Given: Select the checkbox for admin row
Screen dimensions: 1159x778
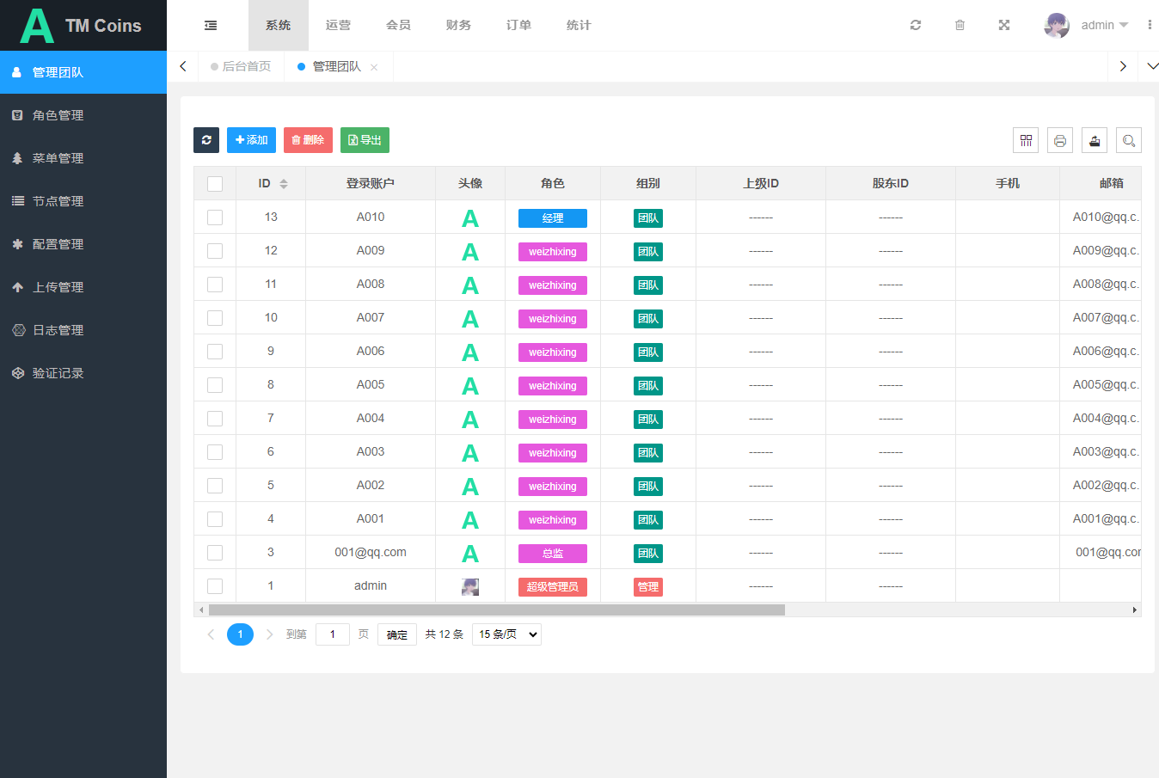Looking at the screenshot, I should pos(215,586).
